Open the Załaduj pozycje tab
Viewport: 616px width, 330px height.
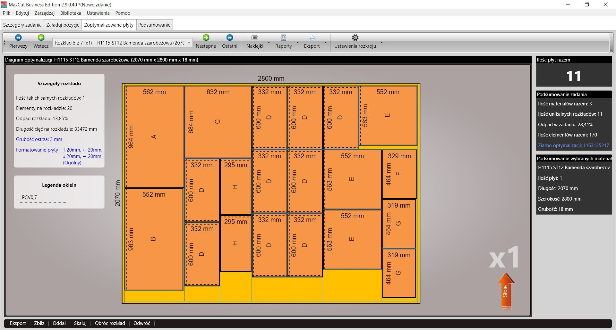tap(63, 25)
